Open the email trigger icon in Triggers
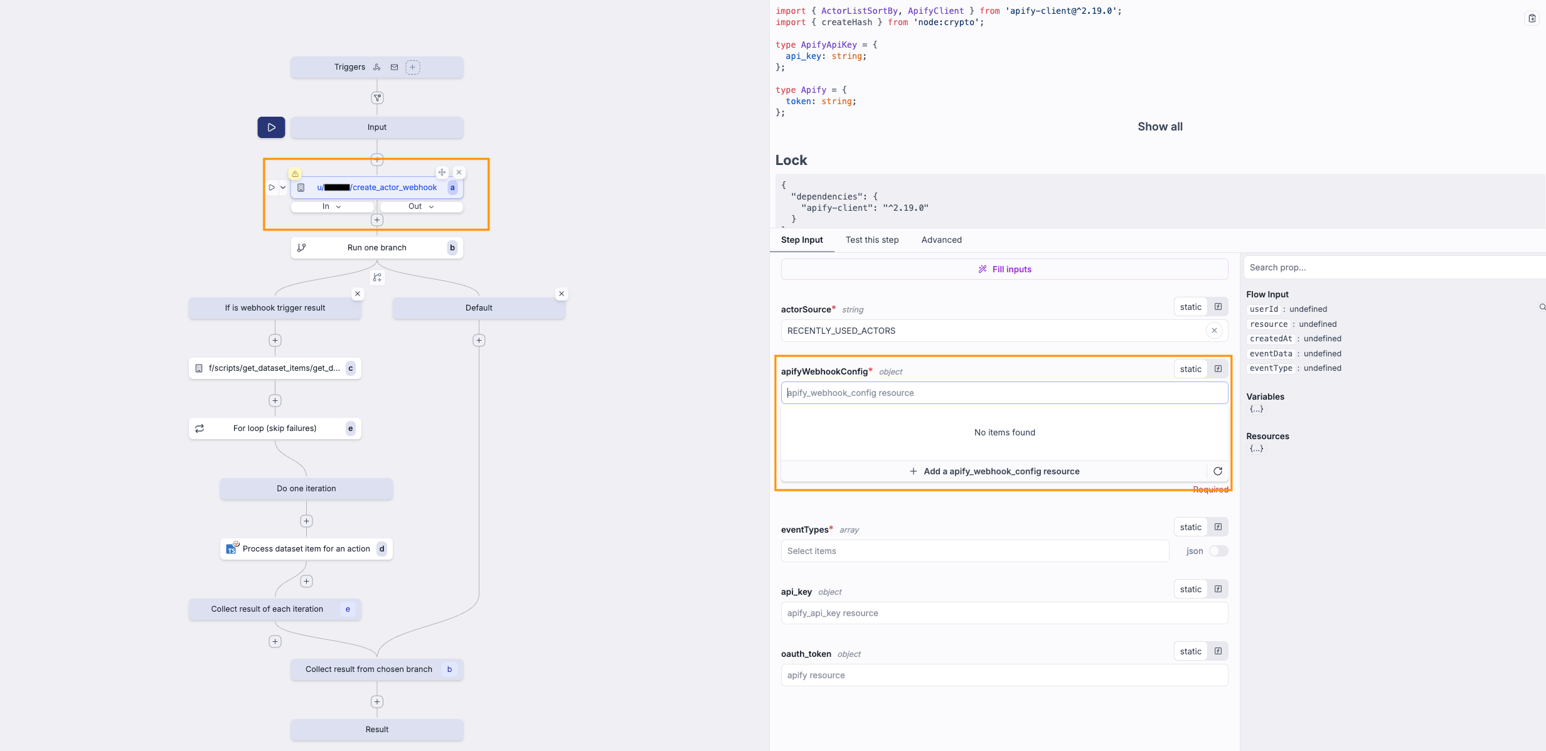Screen dimensions: 1546x751 click(393, 67)
